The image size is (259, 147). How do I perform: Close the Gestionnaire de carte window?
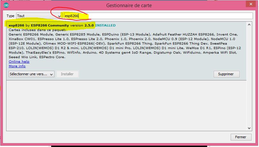click(251, 4)
